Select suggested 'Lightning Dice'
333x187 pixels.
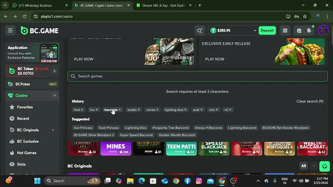pyautogui.click(x=135, y=128)
